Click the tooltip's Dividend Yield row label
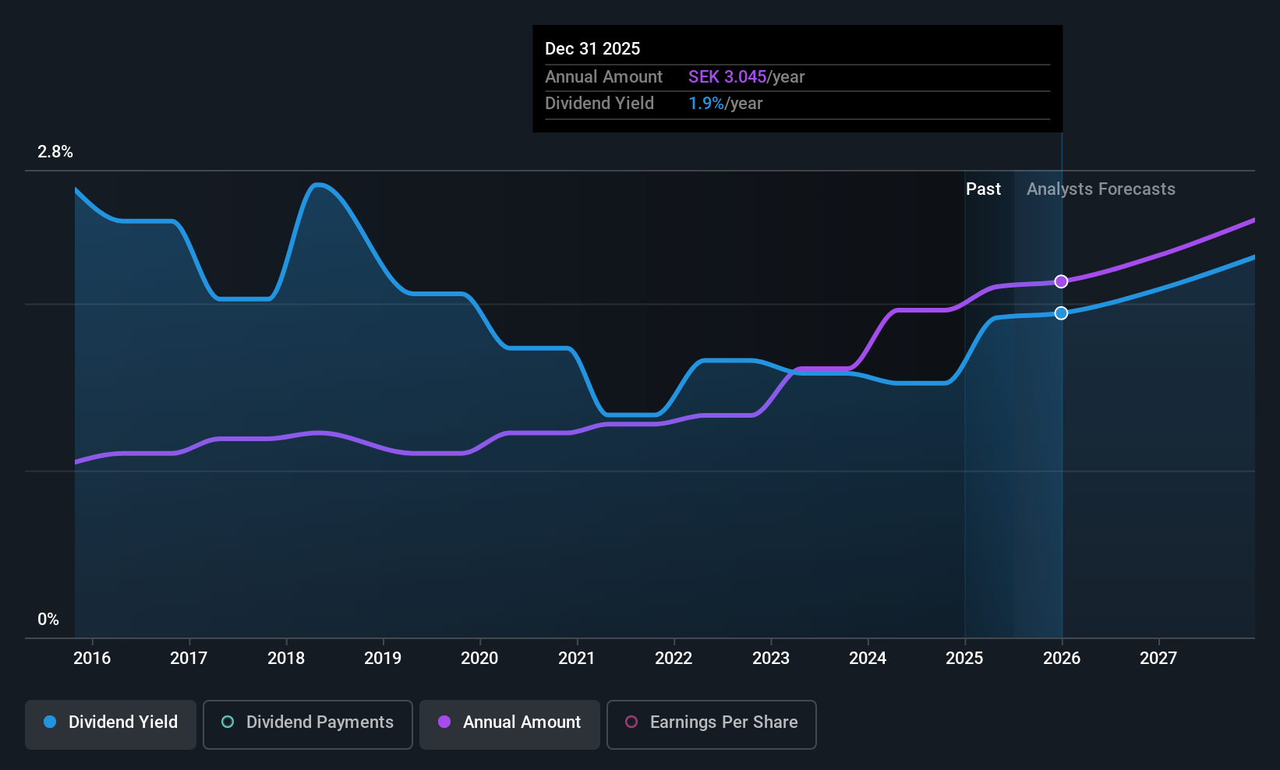 tap(599, 104)
